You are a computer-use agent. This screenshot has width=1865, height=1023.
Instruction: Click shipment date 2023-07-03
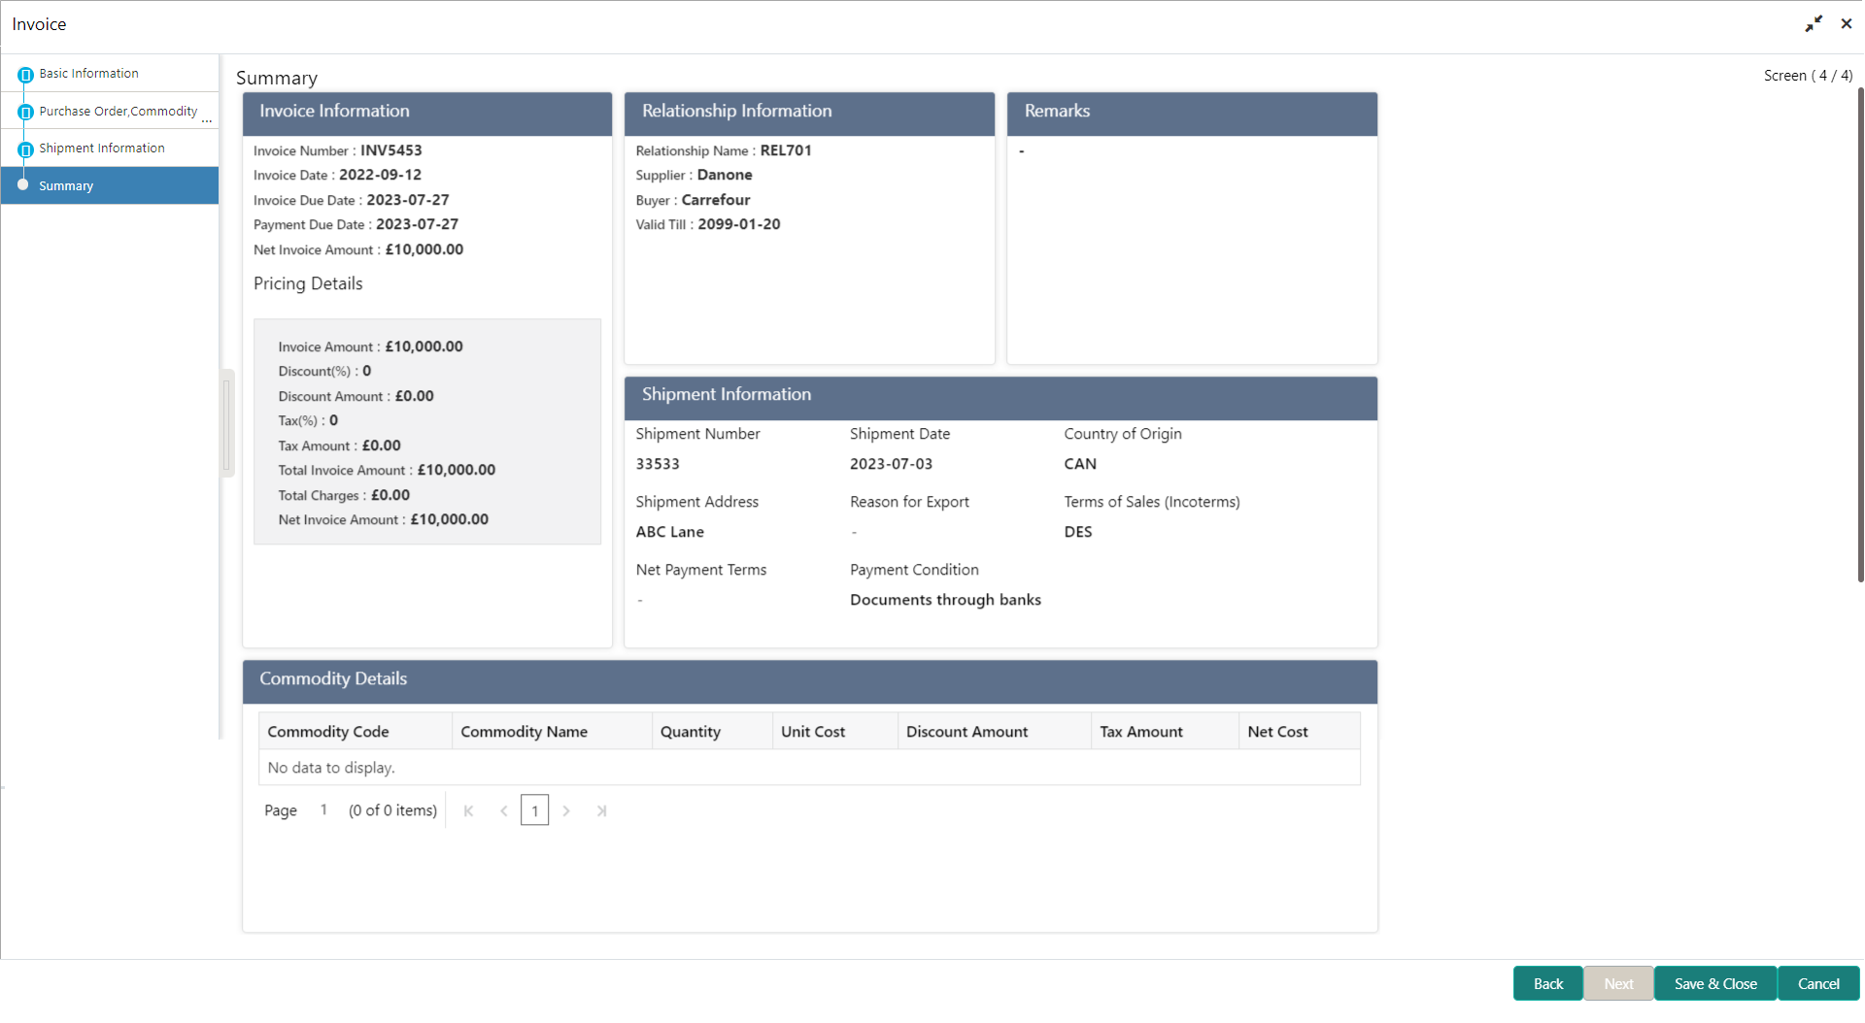click(x=891, y=464)
